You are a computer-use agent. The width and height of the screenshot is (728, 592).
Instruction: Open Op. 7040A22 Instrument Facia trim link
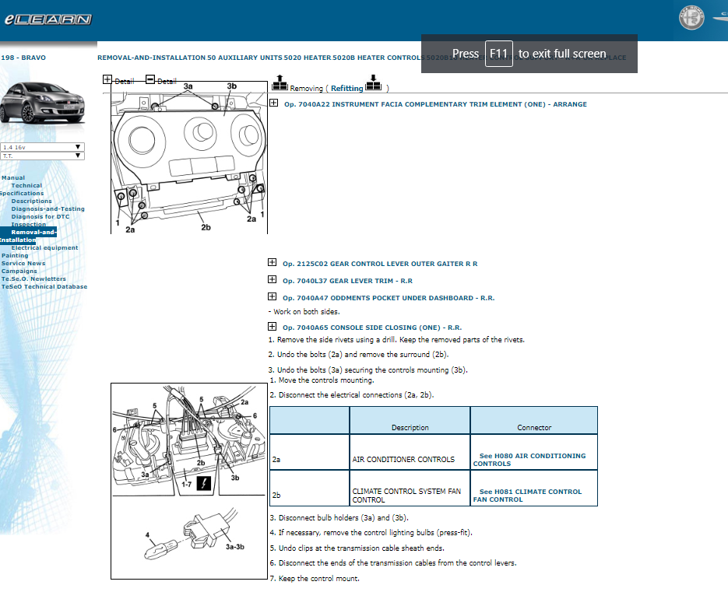click(435, 104)
